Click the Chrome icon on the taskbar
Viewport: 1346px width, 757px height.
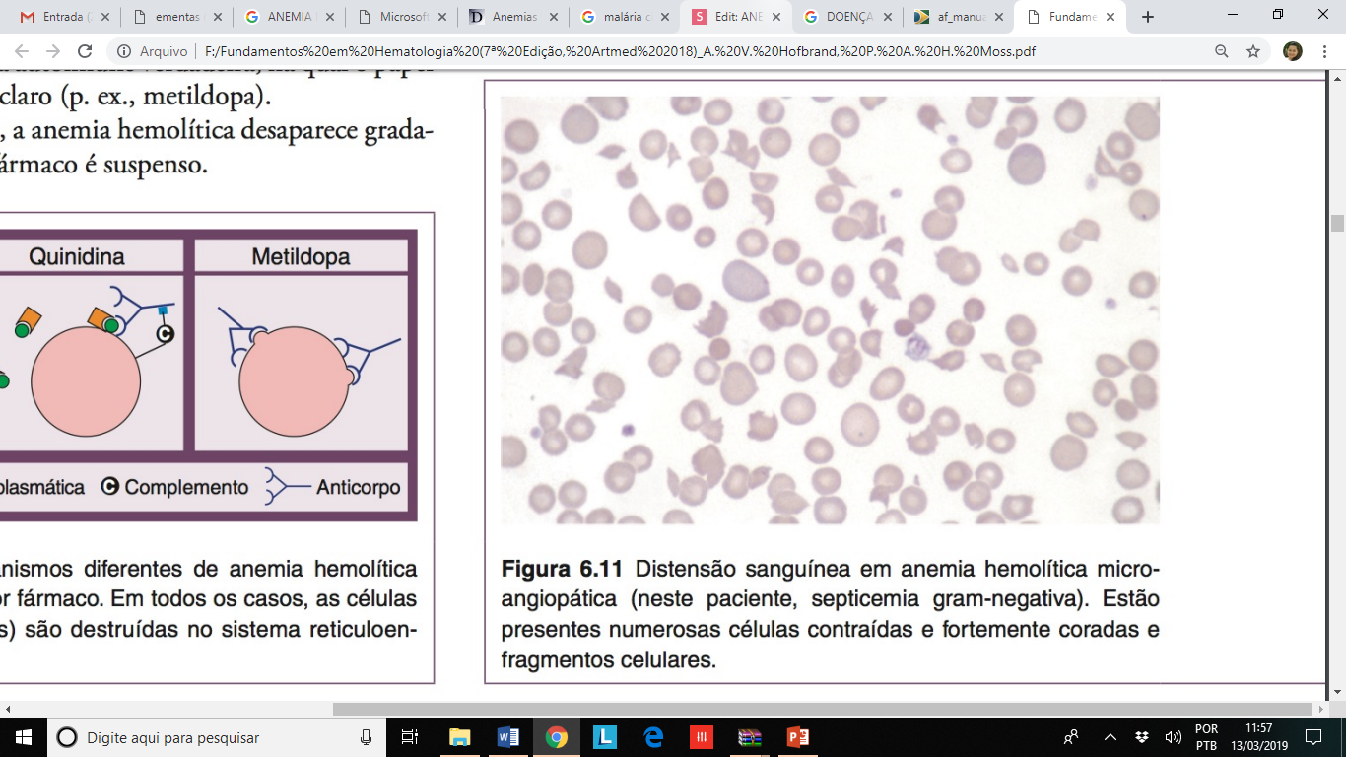[x=557, y=737]
